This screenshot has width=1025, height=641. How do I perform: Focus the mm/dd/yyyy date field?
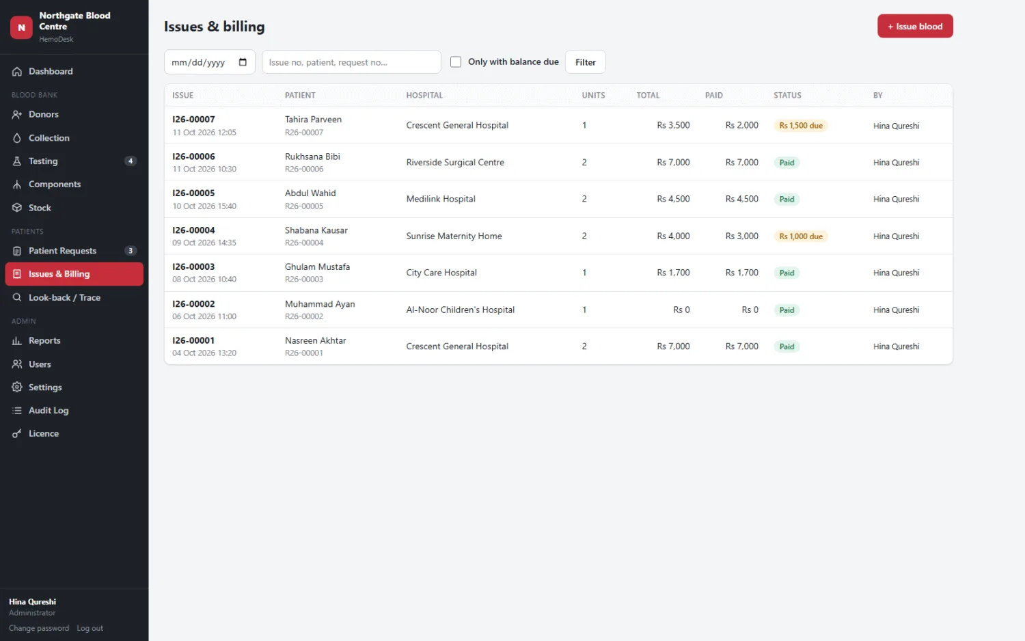pos(210,62)
